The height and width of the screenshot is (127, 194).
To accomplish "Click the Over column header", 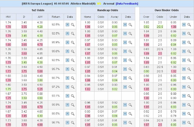I will (x=146, y=17).
